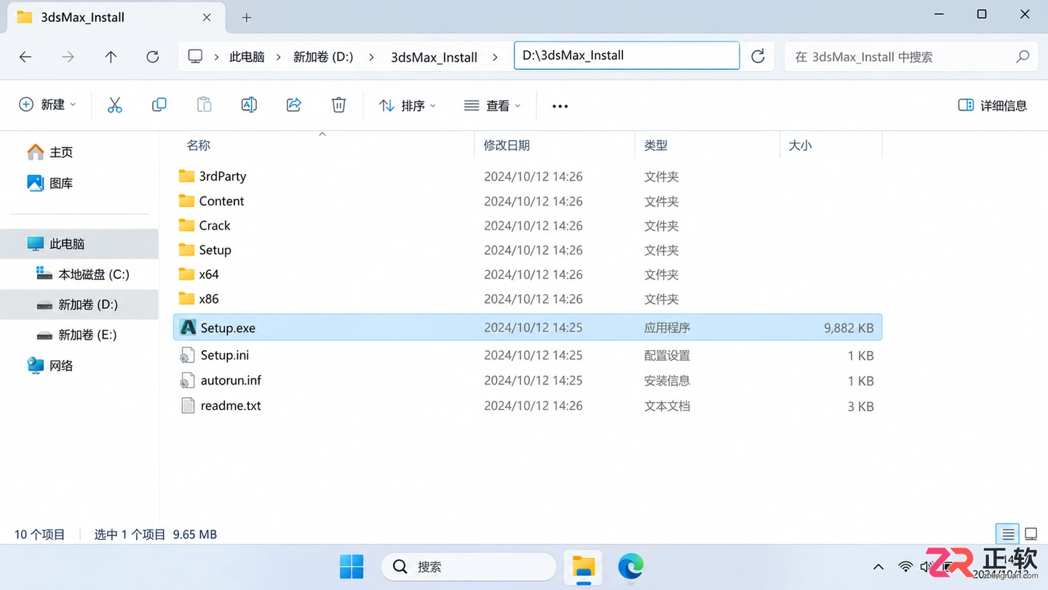Click the Paste clipboard icon
The width and height of the screenshot is (1048, 590).
pyautogui.click(x=205, y=105)
